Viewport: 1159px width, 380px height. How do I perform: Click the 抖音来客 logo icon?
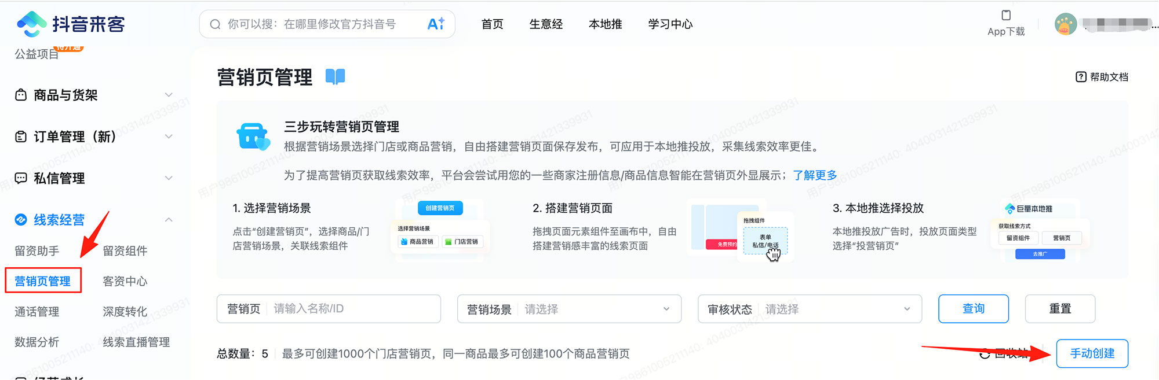pos(31,24)
